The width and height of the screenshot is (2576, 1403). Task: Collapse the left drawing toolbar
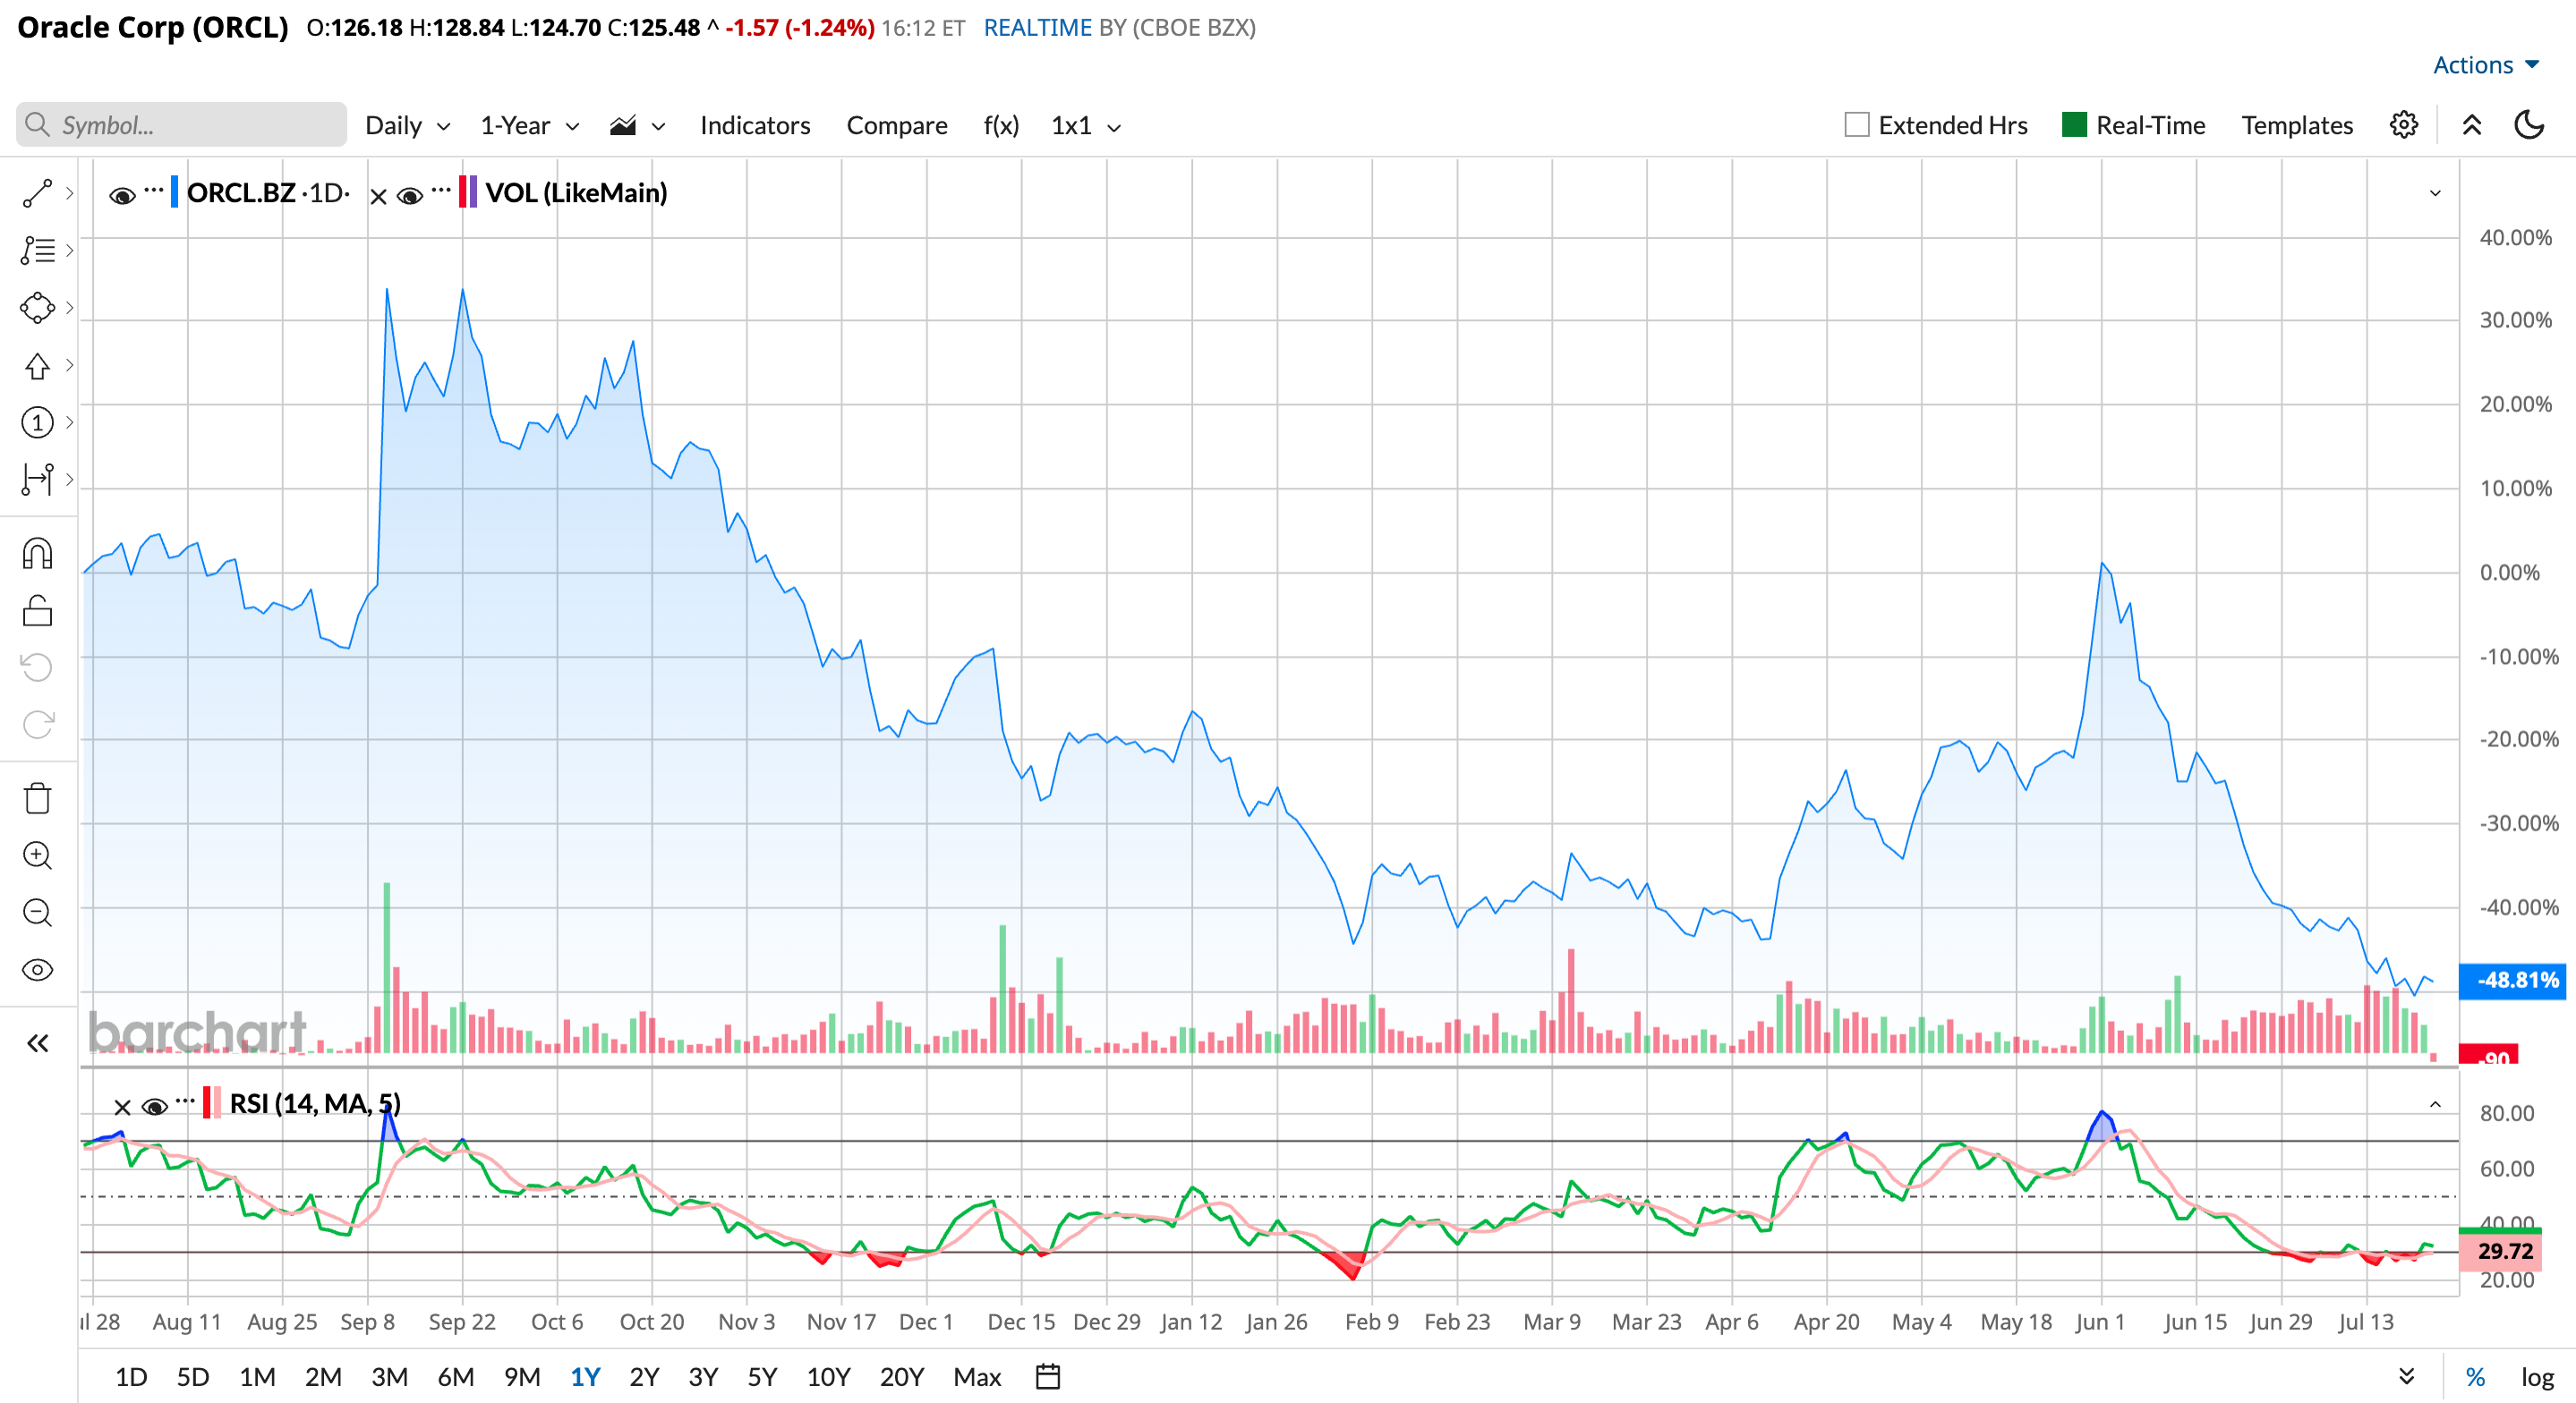37,1044
